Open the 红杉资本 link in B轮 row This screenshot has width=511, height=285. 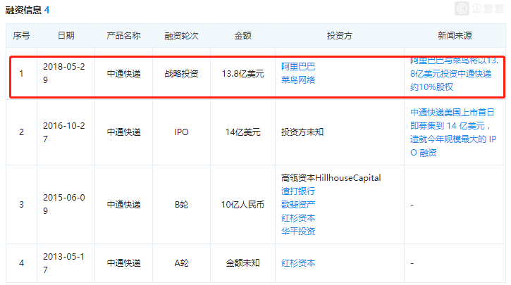[298, 218]
